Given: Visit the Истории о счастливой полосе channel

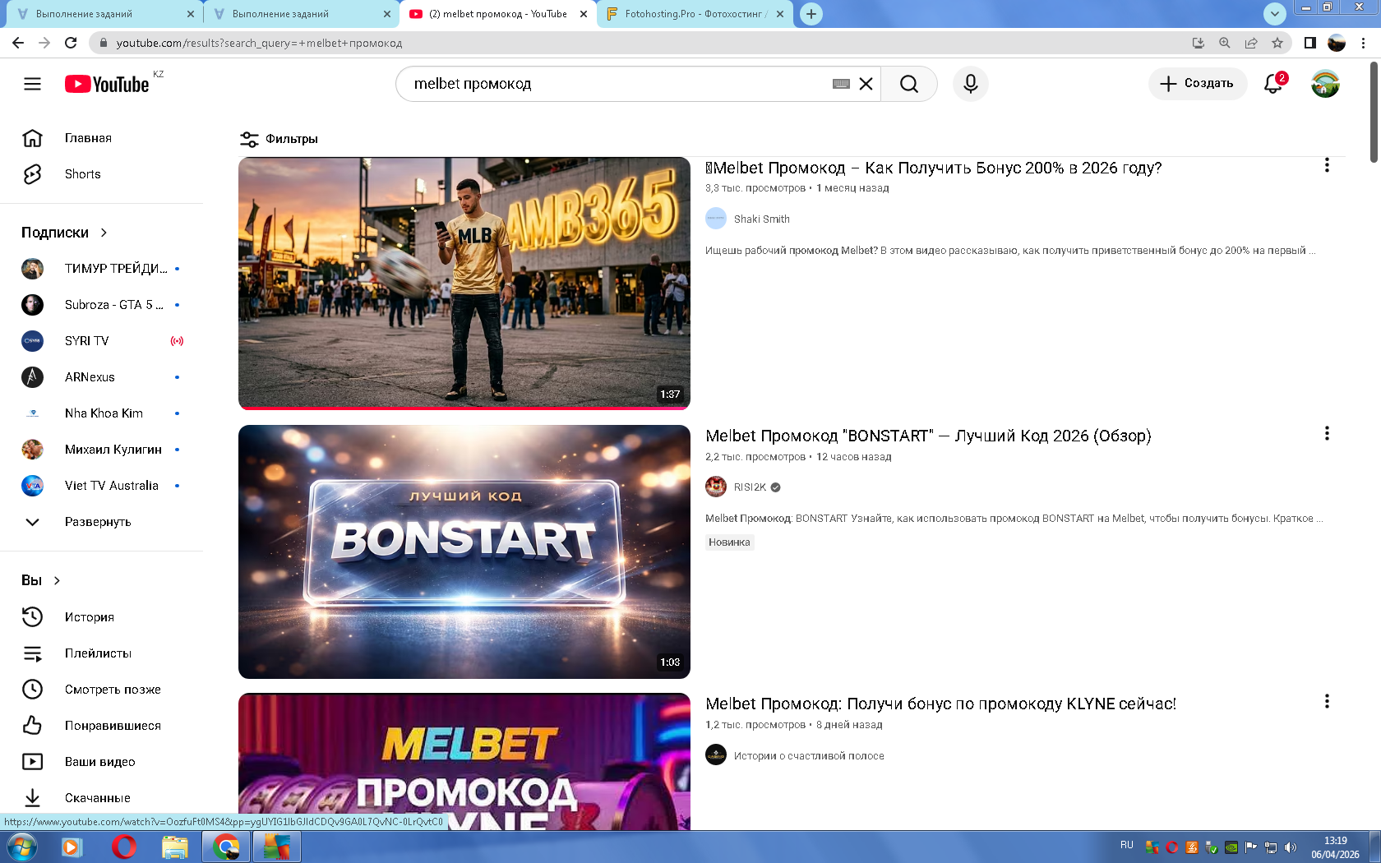Looking at the screenshot, I should click(x=809, y=756).
